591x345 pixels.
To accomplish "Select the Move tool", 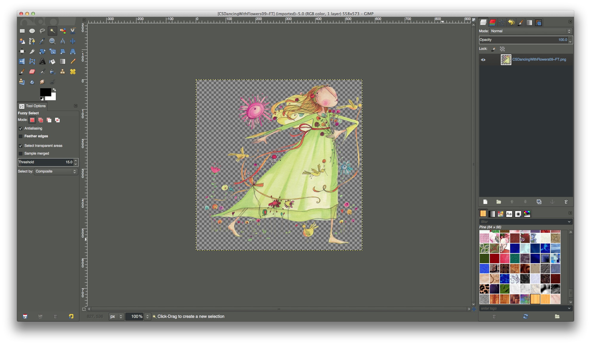I will [73, 41].
